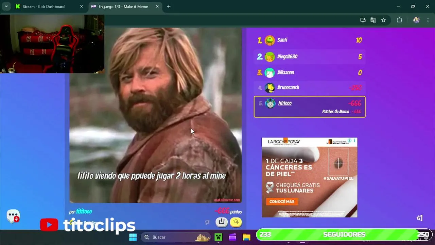435x245 pixels.
Task: Select the player name Santi
Action: [x=282, y=40]
